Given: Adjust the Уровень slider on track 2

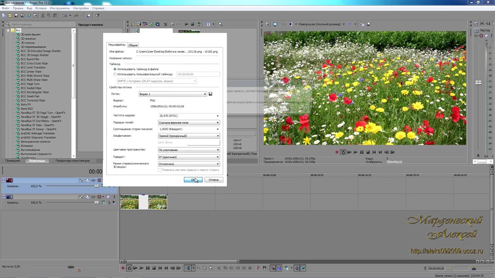Looking at the screenshot, I should click(x=97, y=202).
